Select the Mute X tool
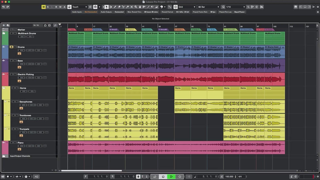Viewport: 320px width, 180px height. pos(131,7)
